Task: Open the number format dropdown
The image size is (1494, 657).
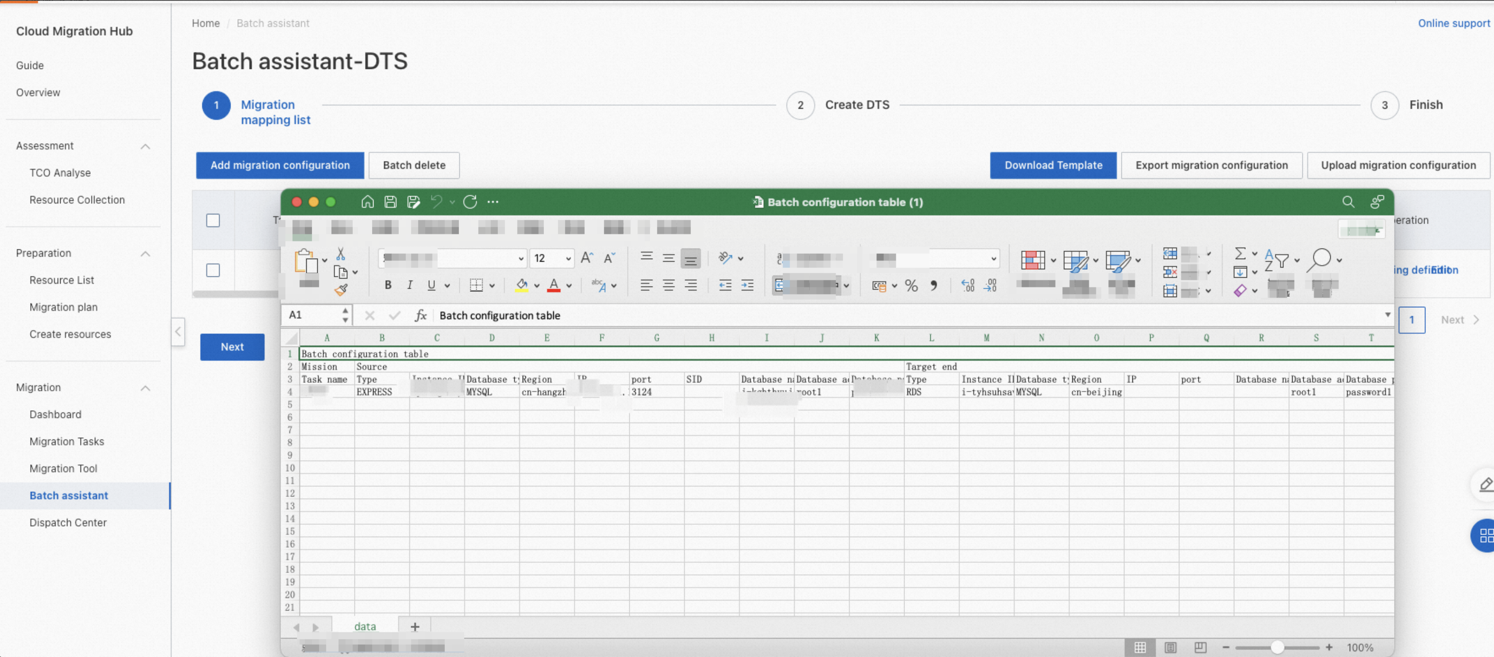Action: (993, 258)
